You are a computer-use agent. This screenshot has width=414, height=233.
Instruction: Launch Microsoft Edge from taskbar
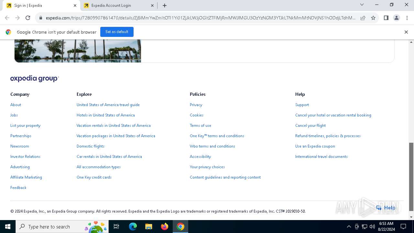pyautogui.click(x=133, y=227)
